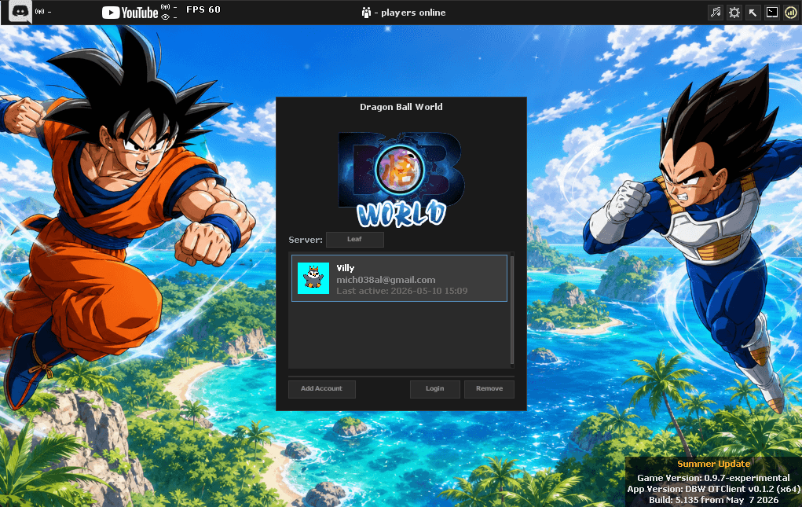
Task: Select the Villy account entry
Action: (x=400, y=278)
